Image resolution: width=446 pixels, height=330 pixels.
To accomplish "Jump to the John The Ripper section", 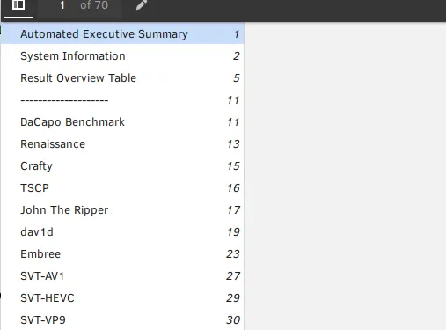I will 122,210.
